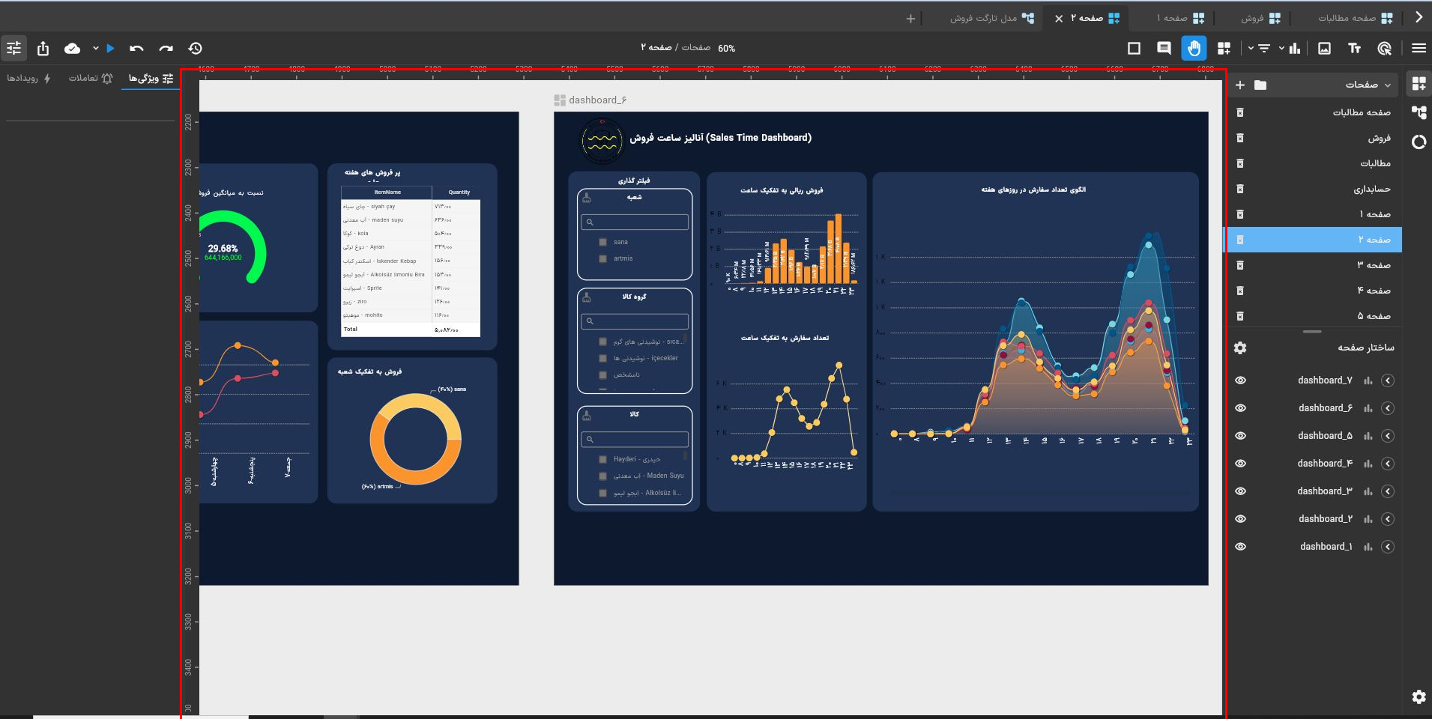Screen dimensions: 1432x719
Task: Expand the dashboard_۶ tree item
Action: point(1388,408)
